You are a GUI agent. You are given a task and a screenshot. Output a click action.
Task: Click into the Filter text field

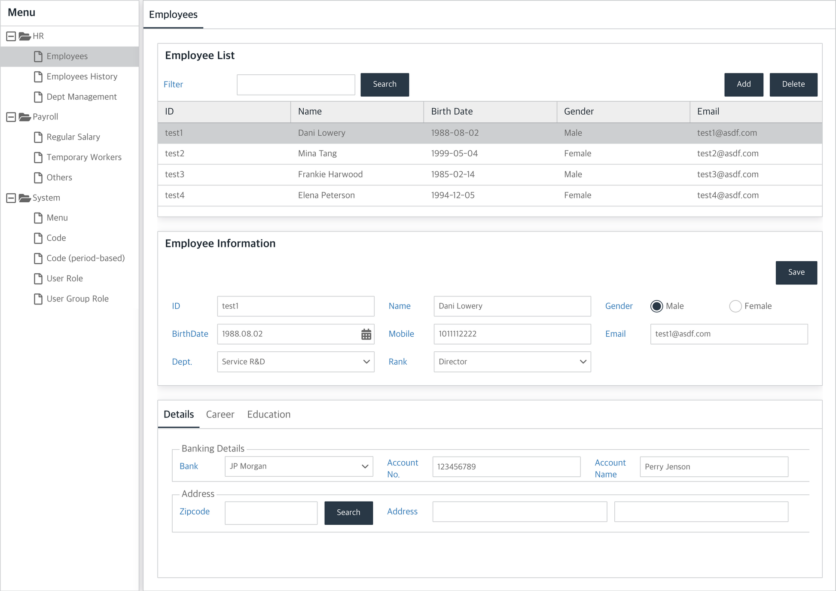pos(296,85)
